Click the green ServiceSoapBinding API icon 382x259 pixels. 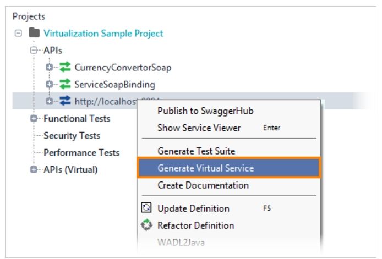click(66, 85)
